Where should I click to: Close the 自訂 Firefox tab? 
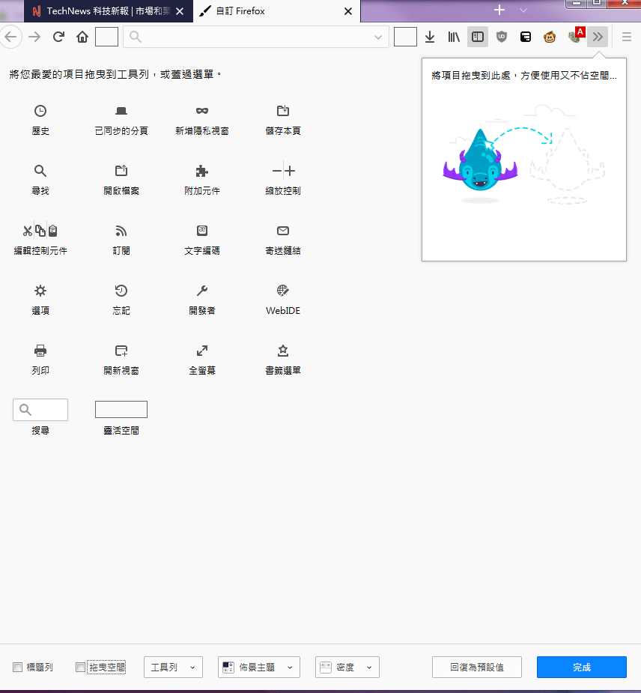(x=348, y=11)
